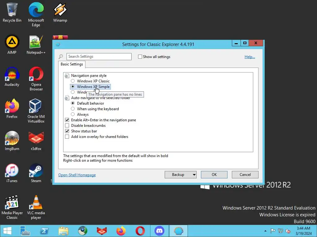Select Oracle VM VirtualBox icon
The height and width of the screenshot is (237, 317).
click(36, 111)
